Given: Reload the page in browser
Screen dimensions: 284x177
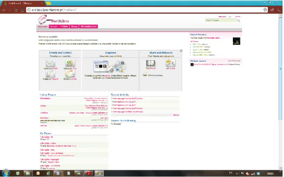Looking at the screenshot, I should click(16, 10).
